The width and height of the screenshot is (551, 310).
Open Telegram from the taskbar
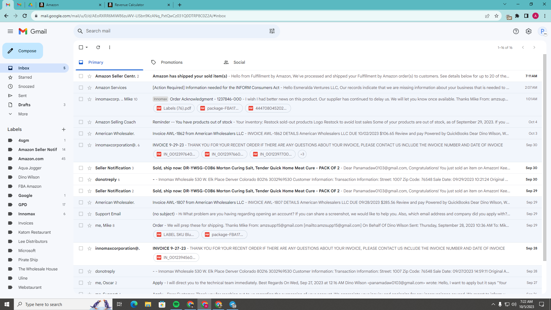click(x=233, y=304)
